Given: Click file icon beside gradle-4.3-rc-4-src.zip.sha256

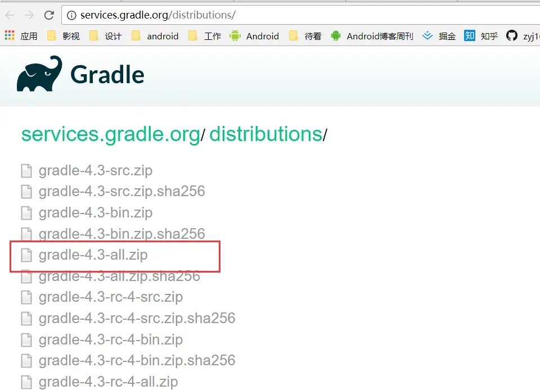Looking at the screenshot, I should pos(26,319).
